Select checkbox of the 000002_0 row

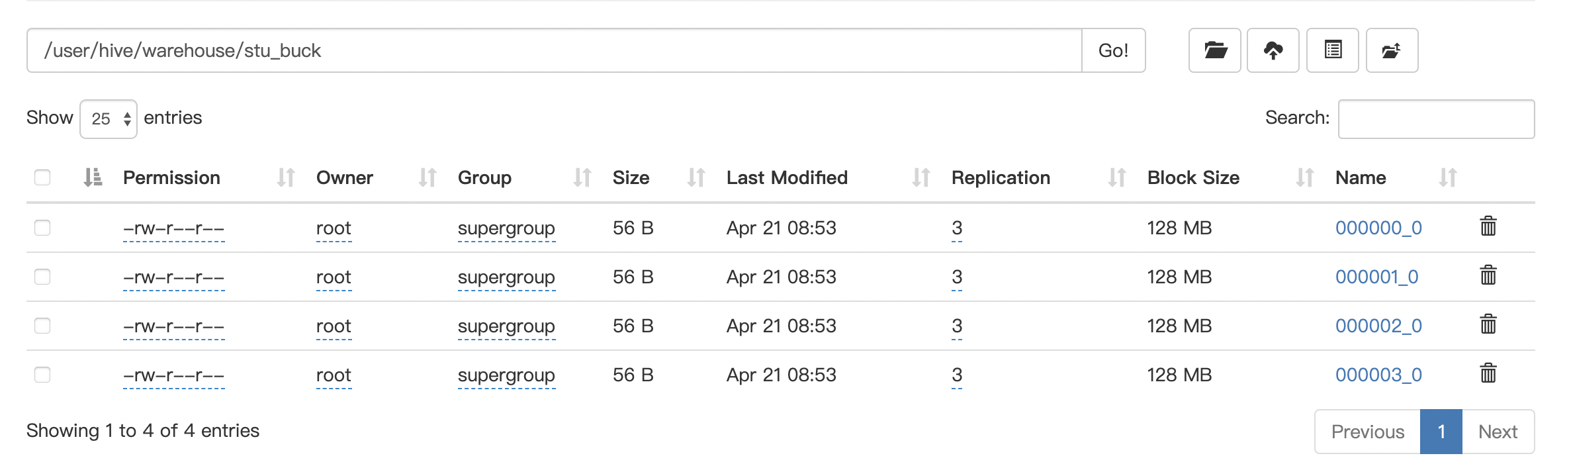tap(42, 326)
